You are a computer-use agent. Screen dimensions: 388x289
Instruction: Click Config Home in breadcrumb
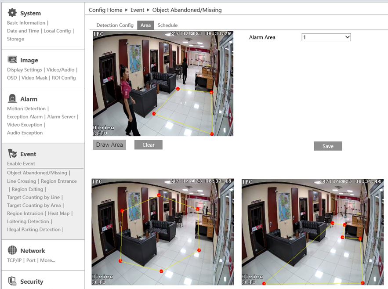105,10
